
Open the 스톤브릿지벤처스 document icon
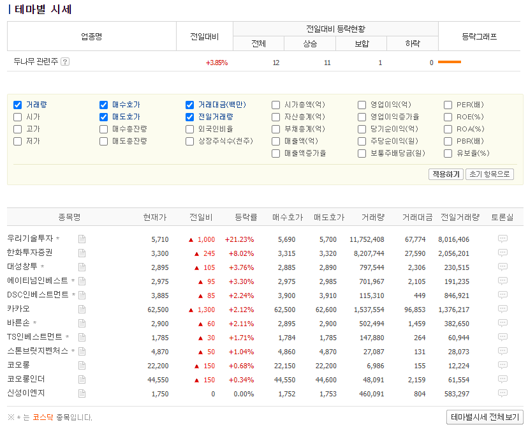coord(82,352)
